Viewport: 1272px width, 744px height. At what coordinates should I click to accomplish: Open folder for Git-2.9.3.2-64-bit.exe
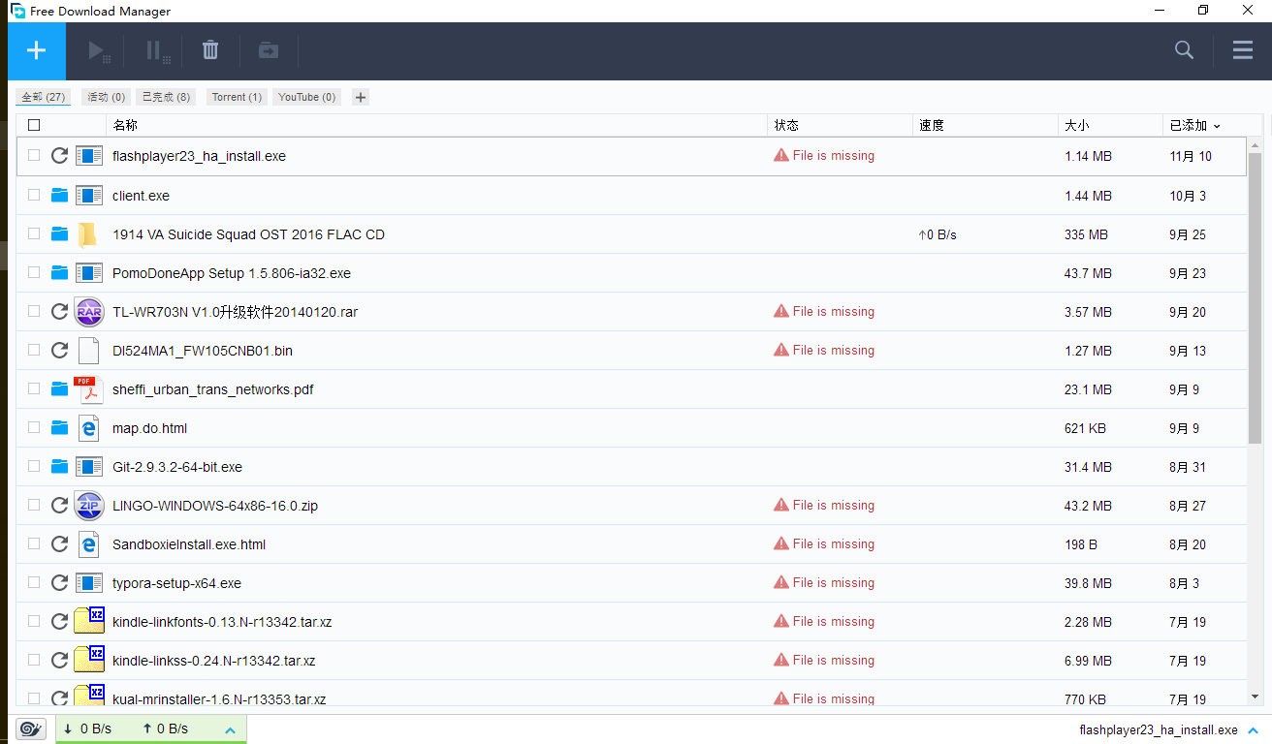pyautogui.click(x=59, y=467)
